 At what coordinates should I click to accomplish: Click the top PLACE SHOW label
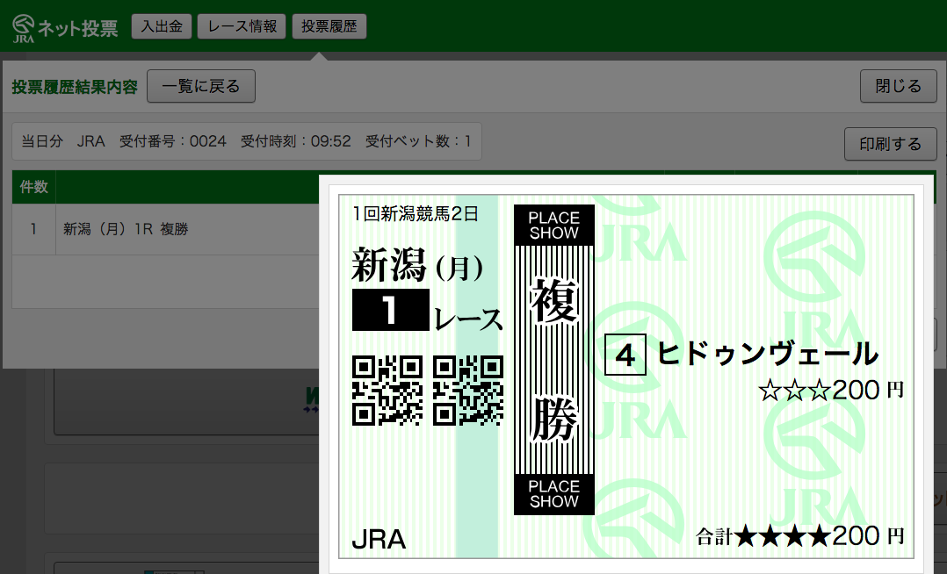(x=553, y=226)
